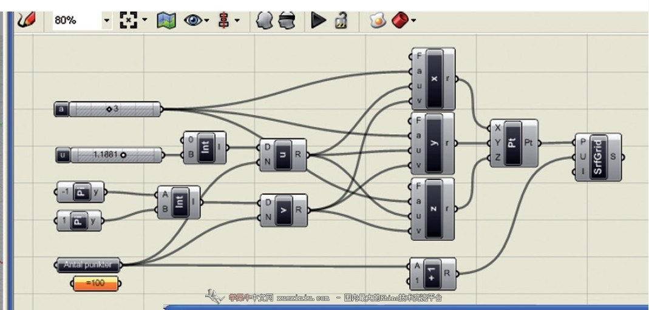Viewport: 649px width, 310px height.
Task: Click the N input of 'v' range component
Action: click(x=268, y=217)
